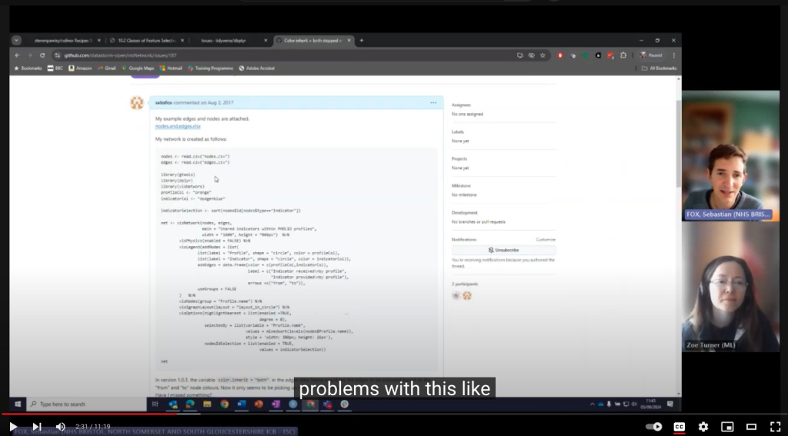788x436 pixels.
Task: Show hidden system tray icons
Action: click(592, 404)
